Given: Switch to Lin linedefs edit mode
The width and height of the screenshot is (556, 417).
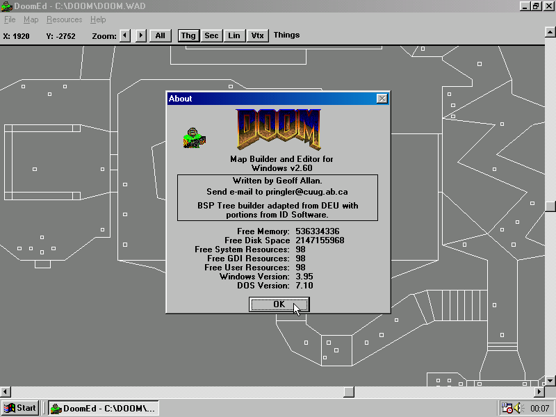Looking at the screenshot, I should pos(234,35).
